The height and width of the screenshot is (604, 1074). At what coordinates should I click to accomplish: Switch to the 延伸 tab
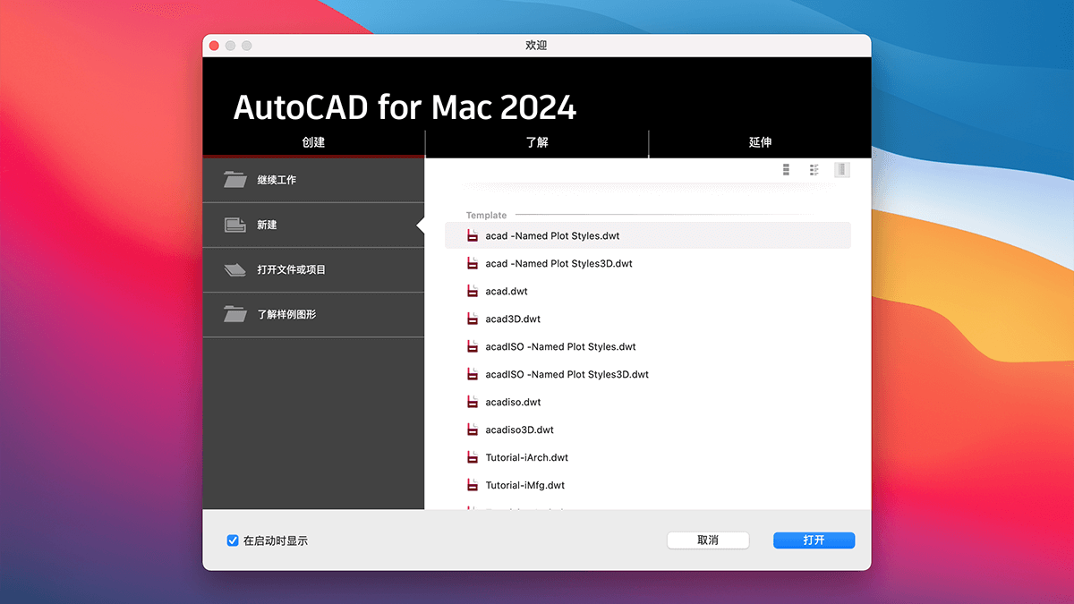pyautogui.click(x=760, y=142)
